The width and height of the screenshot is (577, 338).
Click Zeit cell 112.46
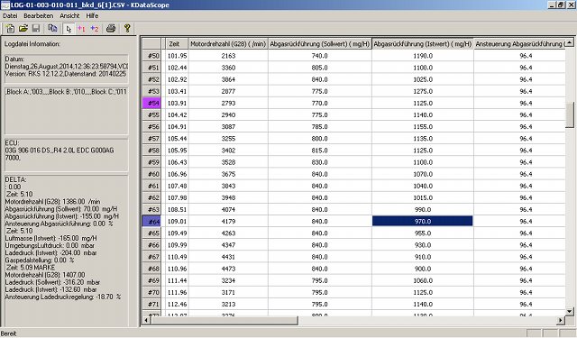(x=177, y=304)
